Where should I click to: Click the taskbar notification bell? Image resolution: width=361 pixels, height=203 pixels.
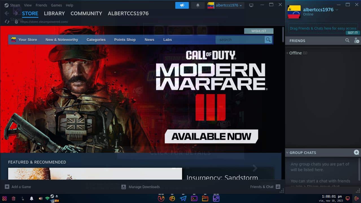pyautogui.click(x=32, y=198)
